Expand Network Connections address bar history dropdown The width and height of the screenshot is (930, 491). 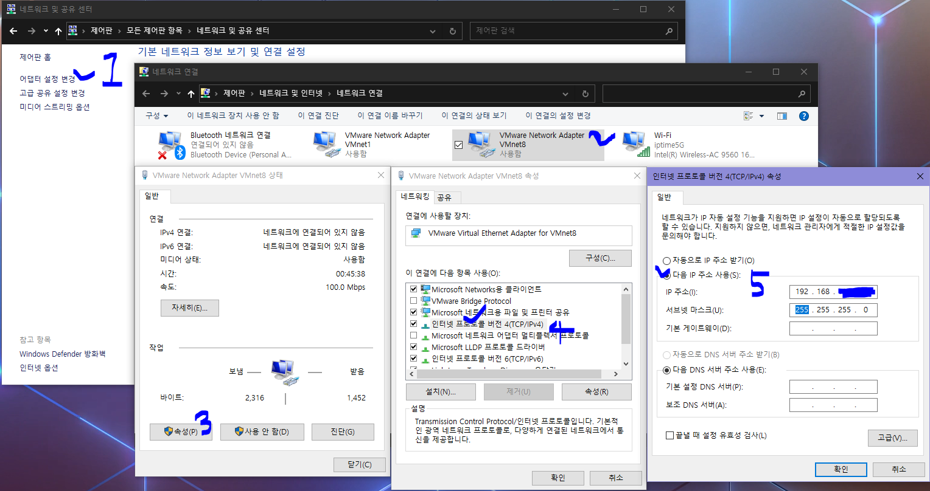[x=565, y=94]
